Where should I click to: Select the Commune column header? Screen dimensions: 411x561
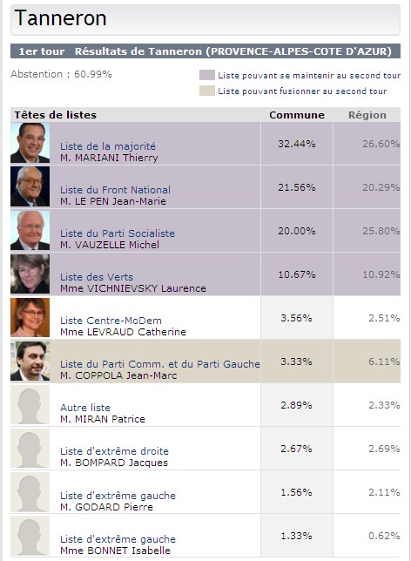[x=297, y=115]
